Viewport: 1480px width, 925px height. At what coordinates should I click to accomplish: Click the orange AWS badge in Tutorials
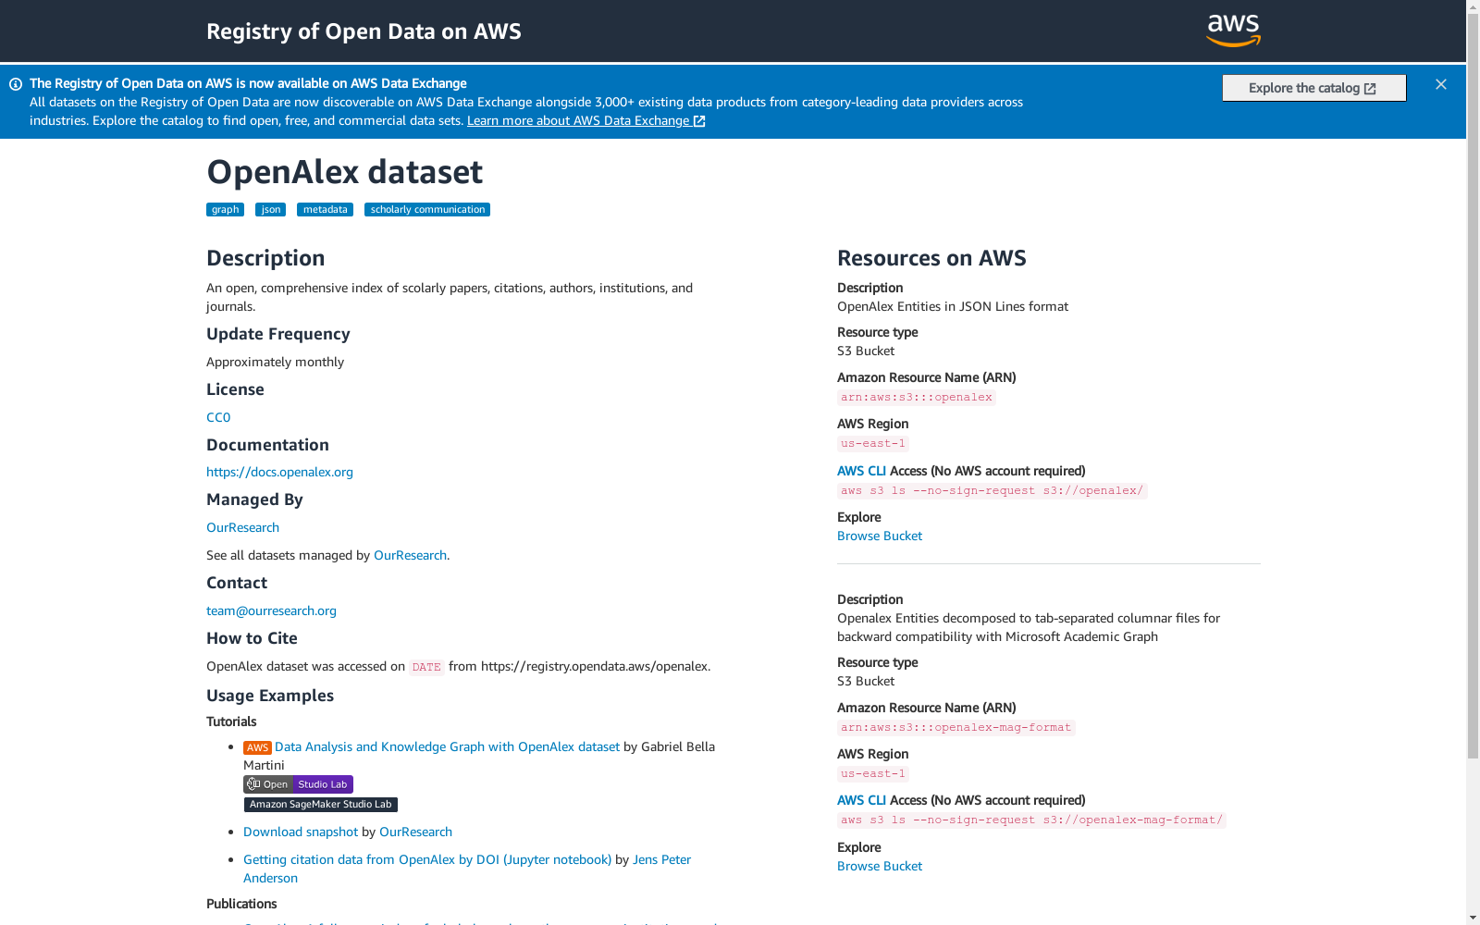[257, 747]
